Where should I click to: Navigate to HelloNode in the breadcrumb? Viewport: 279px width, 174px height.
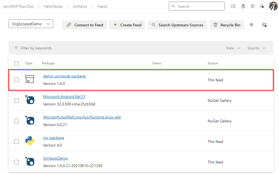coord(53,6)
